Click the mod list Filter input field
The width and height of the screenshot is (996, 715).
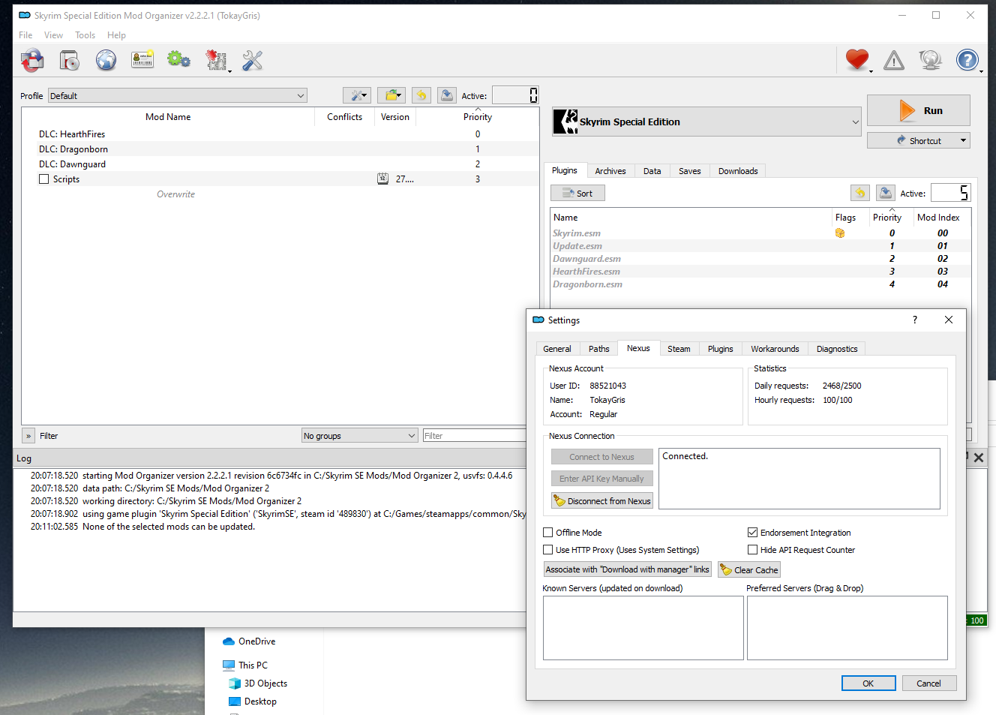pyautogui.click(x=474, y=435)
